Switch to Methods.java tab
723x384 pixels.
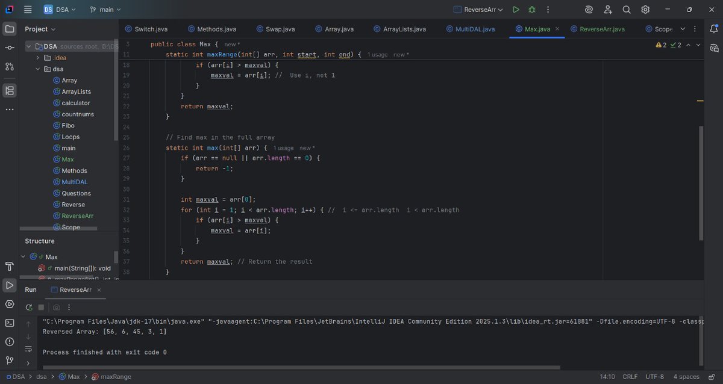(x=212, y=29)
